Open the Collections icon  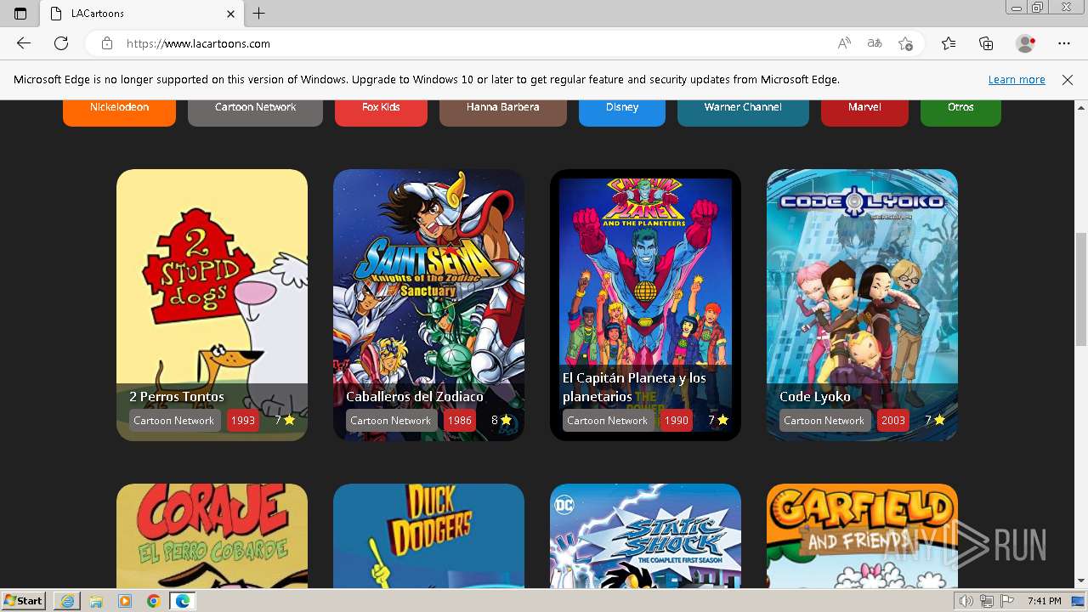pyautogui.click(x=986, y=43)
